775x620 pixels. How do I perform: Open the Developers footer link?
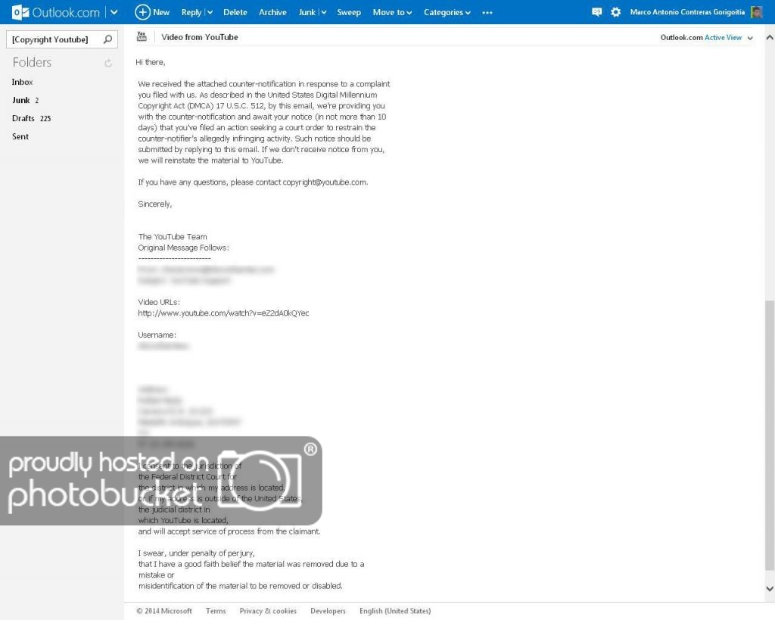[x=328, y=611]
